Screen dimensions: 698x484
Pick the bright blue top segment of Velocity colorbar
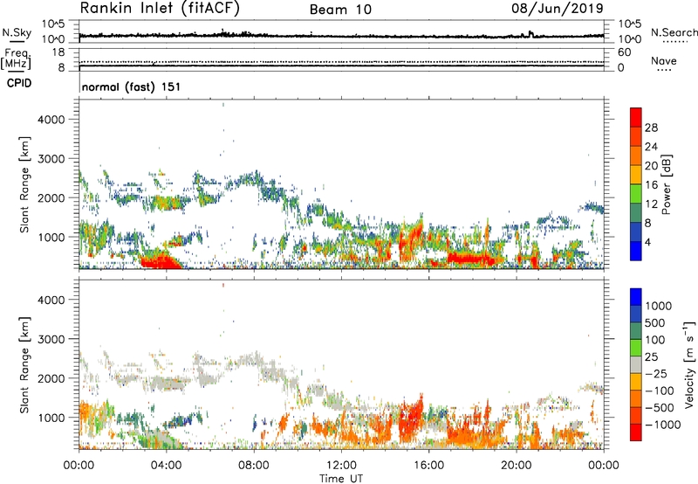[636, 297]
